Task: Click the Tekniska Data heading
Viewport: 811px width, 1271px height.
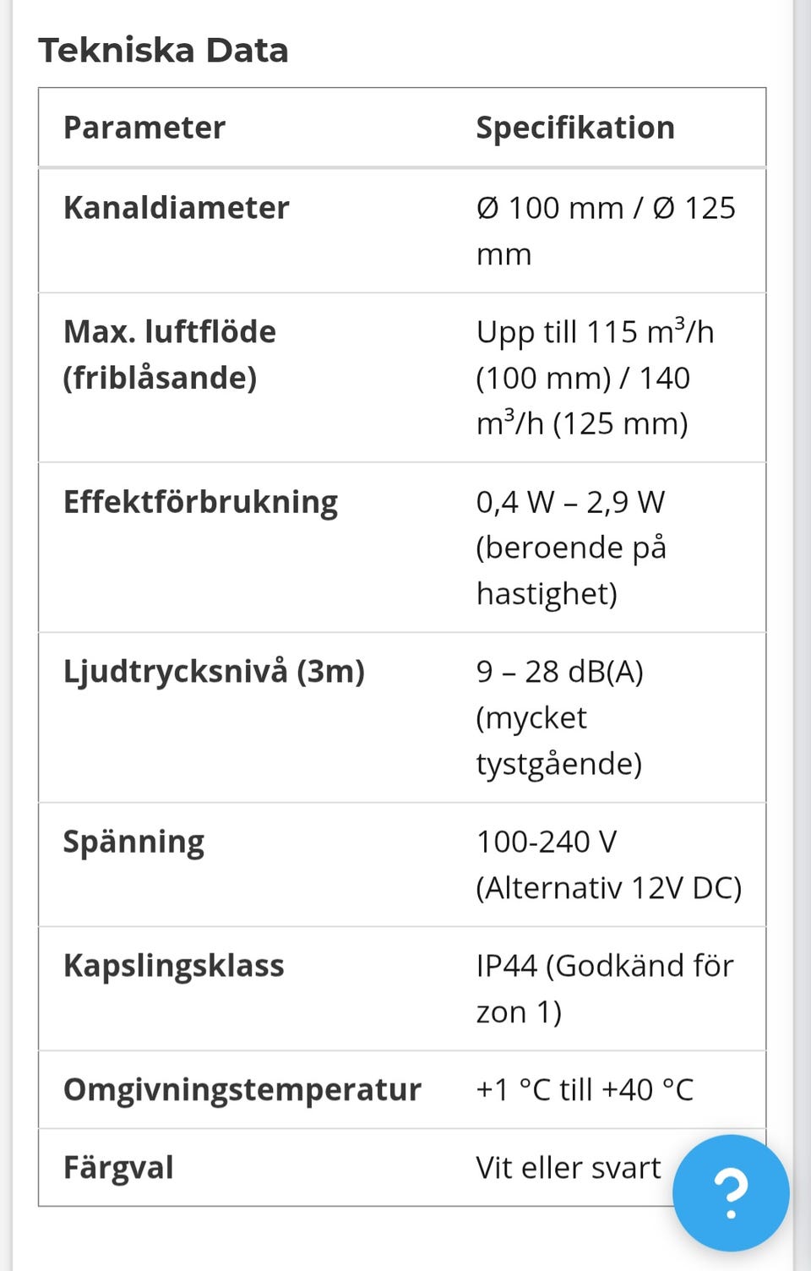Action: (x=163, y=51)
